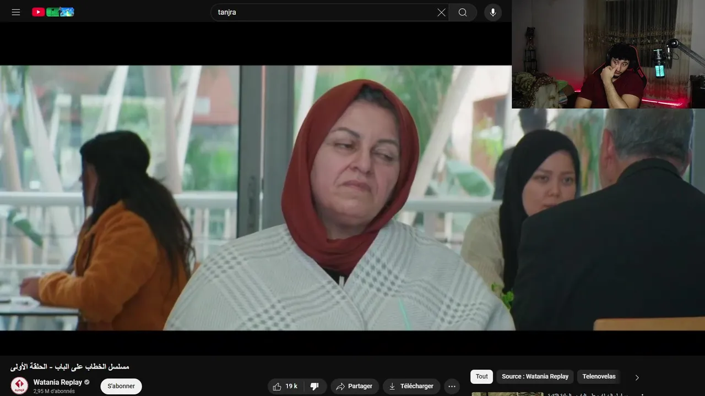Image resolution: width=705 pixels, height=396 pixels.
Task: Open more actions three-dot menu
Action: (x=452, y=386)
